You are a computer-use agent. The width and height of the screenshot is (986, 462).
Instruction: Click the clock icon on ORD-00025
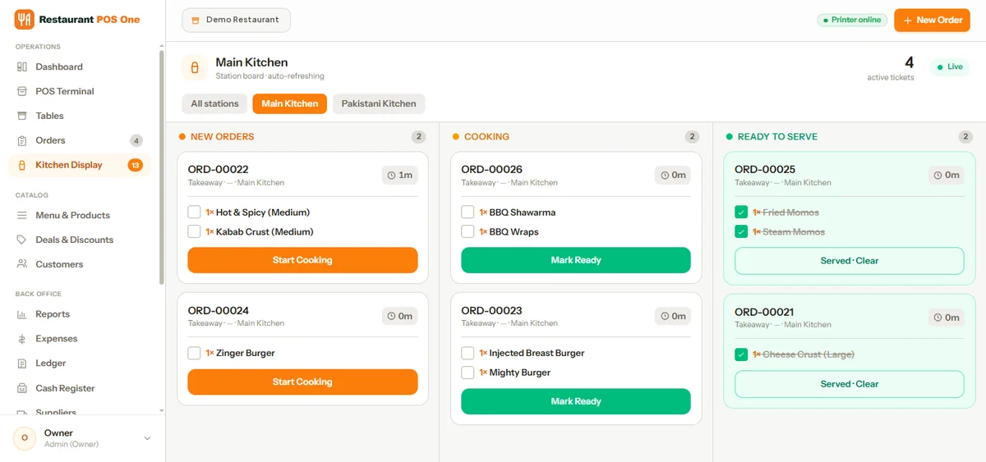tap(938, 175)
